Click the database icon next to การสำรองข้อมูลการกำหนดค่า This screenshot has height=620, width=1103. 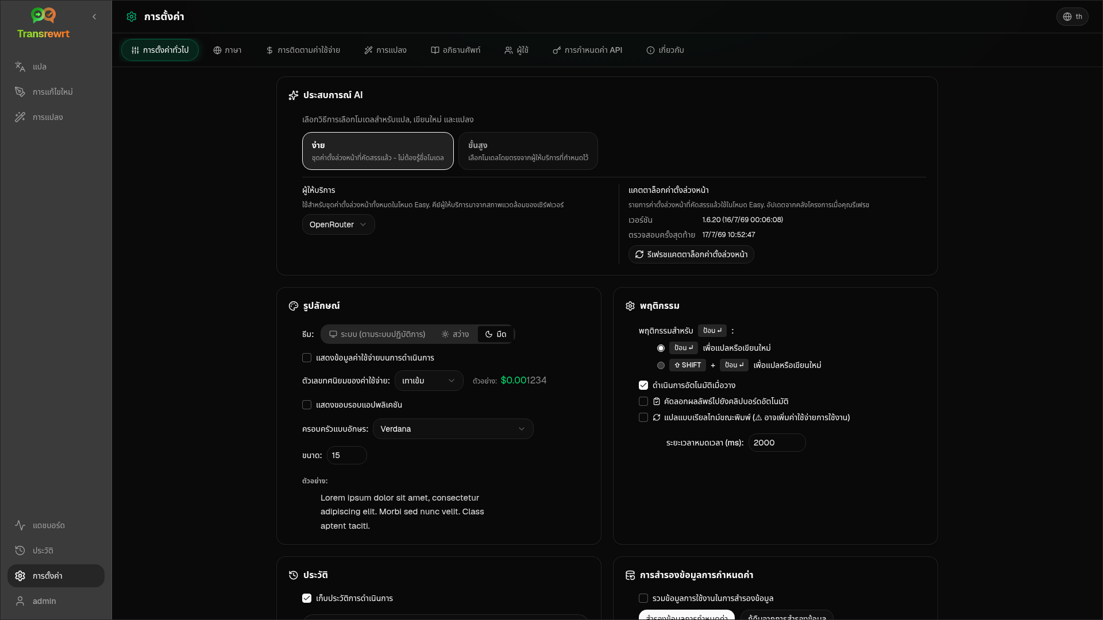pyautogui.click(x=630, y=575)
